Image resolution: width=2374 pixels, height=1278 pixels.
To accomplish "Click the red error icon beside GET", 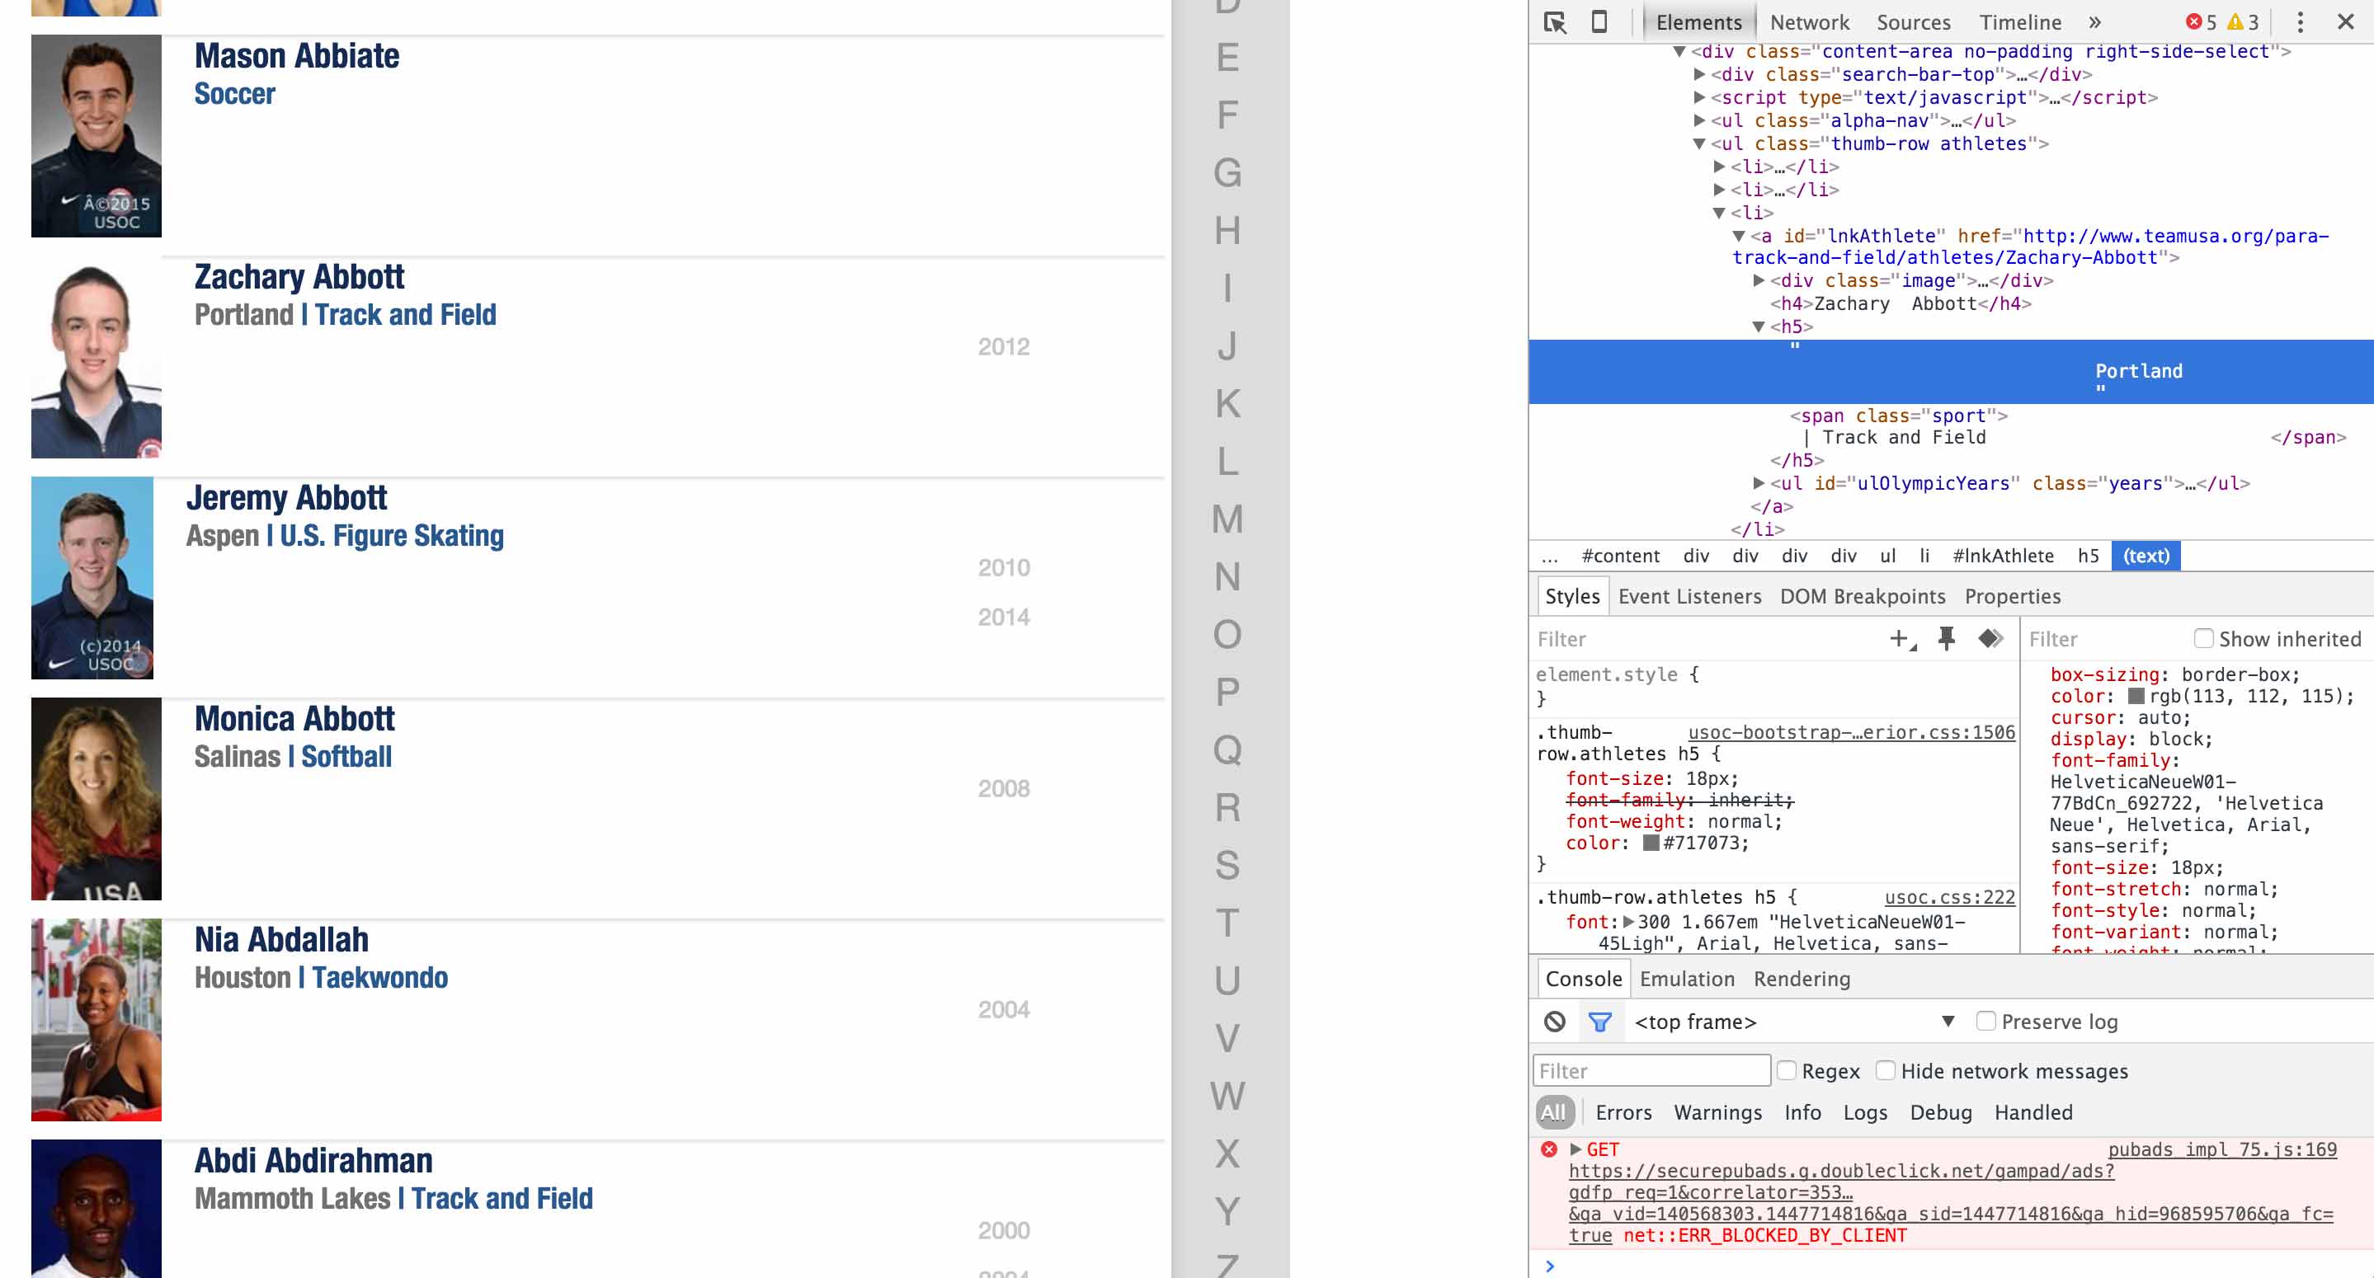I will click(x=1549, y=1149).
